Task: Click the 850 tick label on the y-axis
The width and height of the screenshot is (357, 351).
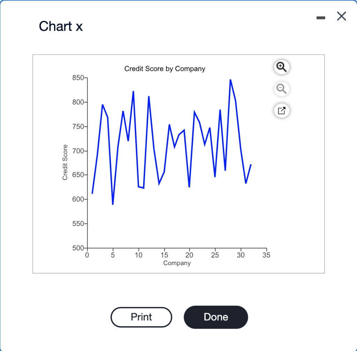Action: click(x=78, y=77)
